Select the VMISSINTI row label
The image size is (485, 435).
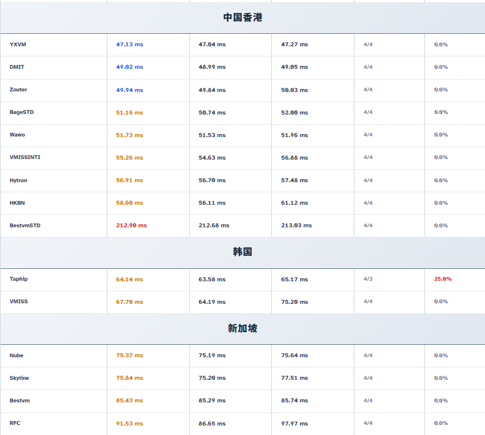coord(25,157)
